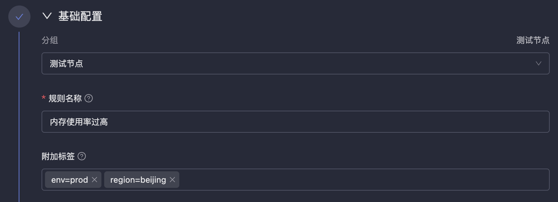This screenshot has height=202, width=558.
Task: Click the 分组 field label
Action: [x=50, y=40]
